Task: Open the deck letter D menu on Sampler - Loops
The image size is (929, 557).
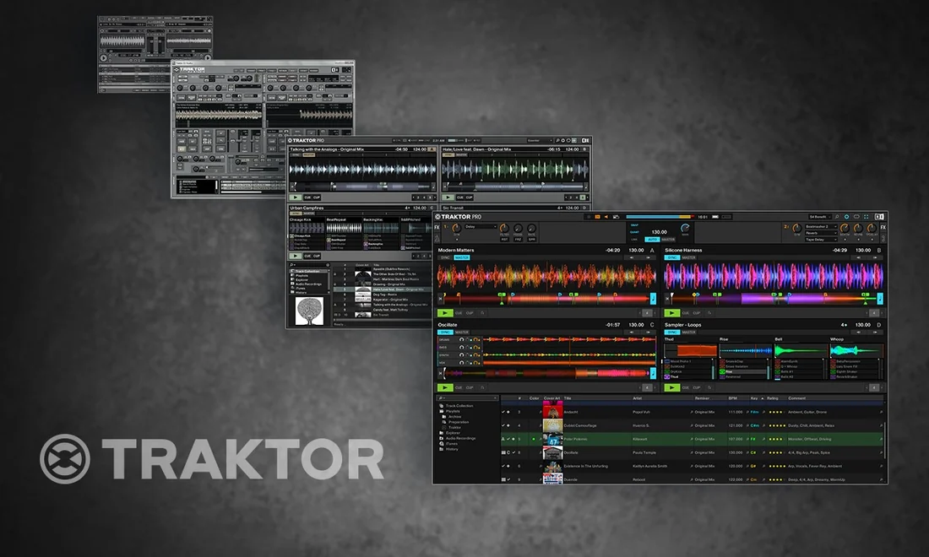Action: pyautogui.click(x=879, y=325)
